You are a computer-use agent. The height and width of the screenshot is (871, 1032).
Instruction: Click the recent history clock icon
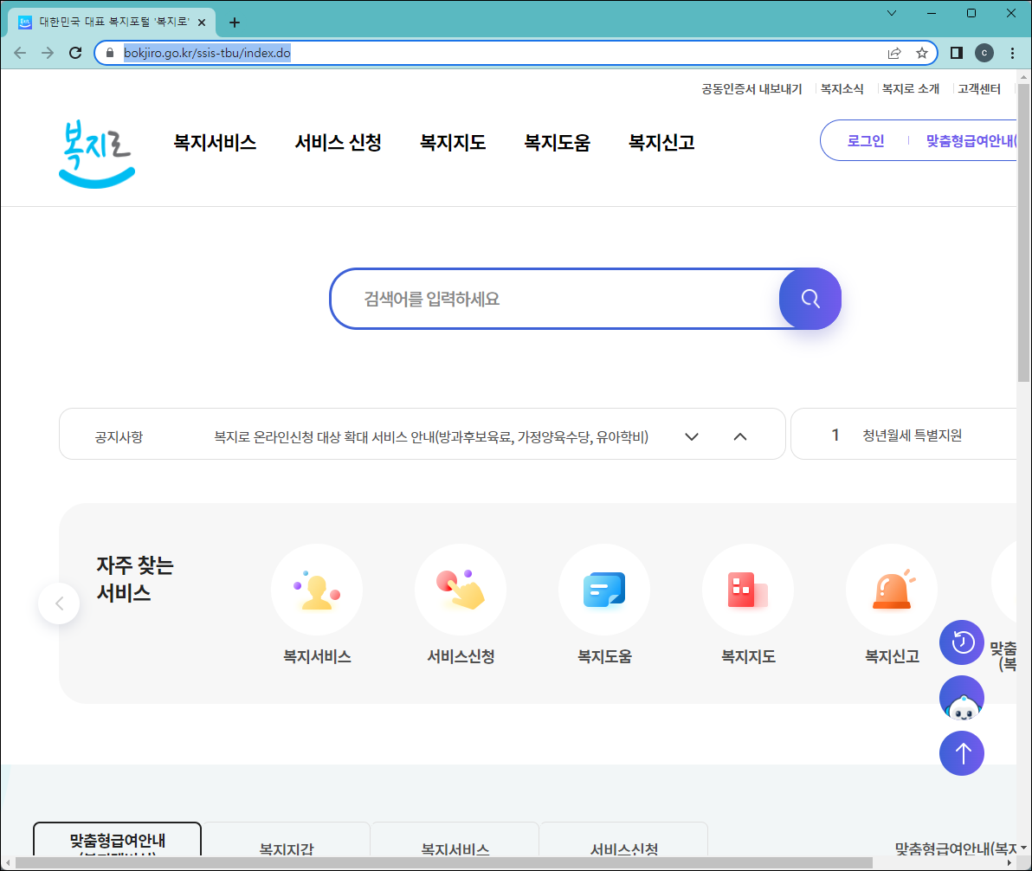click(x=961, y=642)
